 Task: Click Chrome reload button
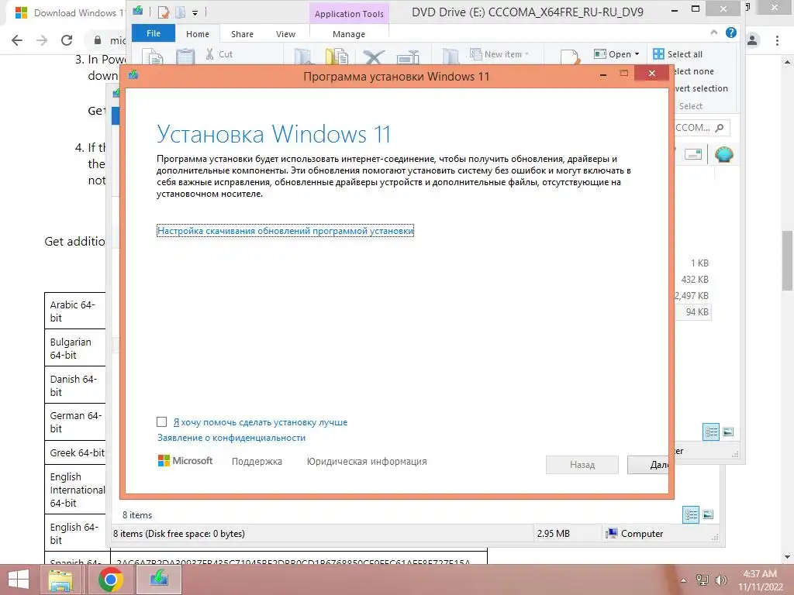point(67,40)
